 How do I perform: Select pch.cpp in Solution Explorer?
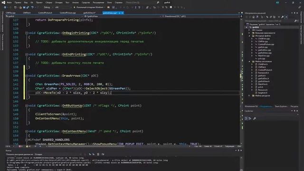[x=262, y=58]
